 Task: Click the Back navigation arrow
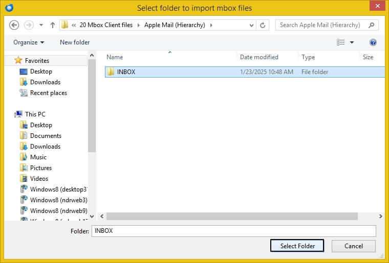click(x=14, y=25)
